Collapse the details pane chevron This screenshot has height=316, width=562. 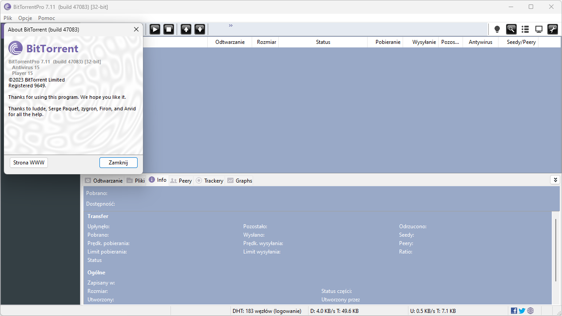[555, 179]
